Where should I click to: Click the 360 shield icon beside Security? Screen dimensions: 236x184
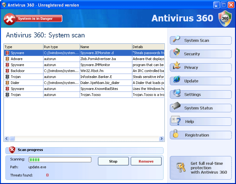tap(176, 52)
